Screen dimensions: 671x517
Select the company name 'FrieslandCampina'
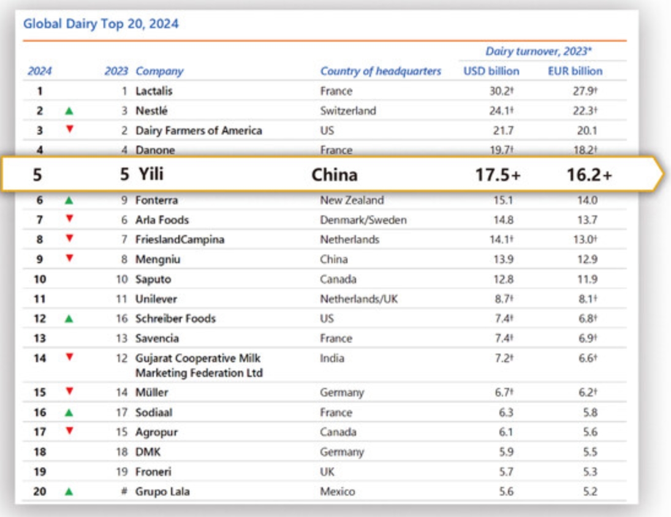(x=180, y=239)
